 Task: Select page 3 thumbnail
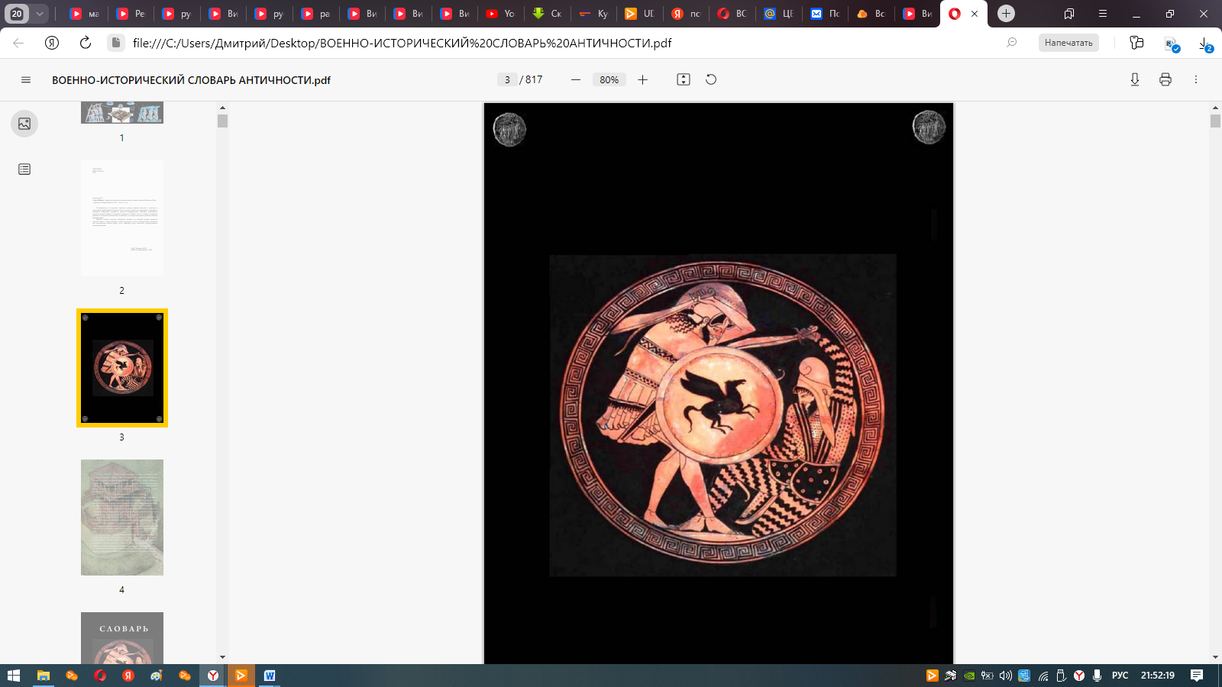click(x=122, y=368)
